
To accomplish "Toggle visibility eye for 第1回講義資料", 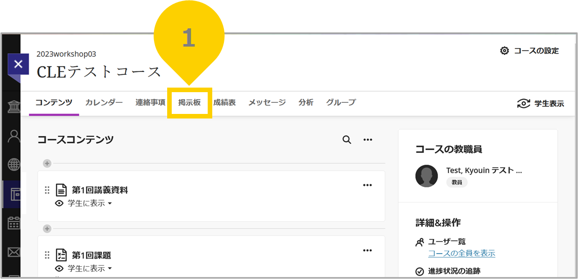I will point(59,203).
